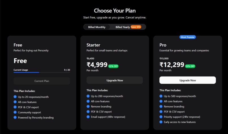Click check icon beside Up to 20 responses/month

tap(15, 97)
